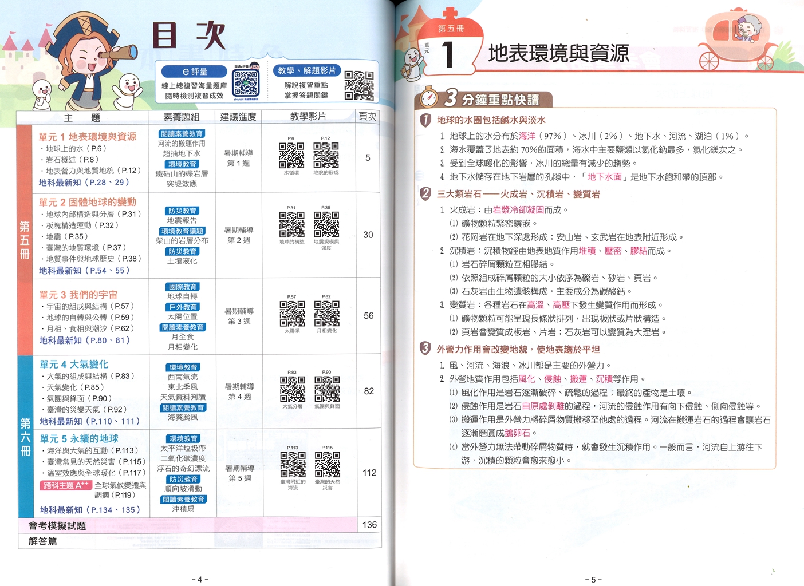Click the 第六冊 blue side tab
The width and height of the screenshot is (804, 586).
tap(26, 437)
